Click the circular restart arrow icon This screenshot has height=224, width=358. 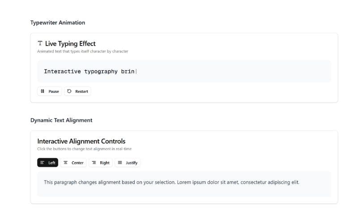tap(69, 91)
